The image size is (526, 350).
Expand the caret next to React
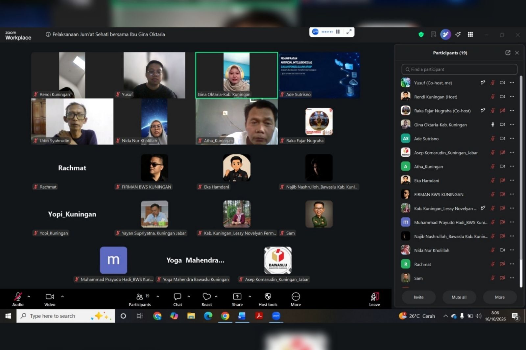[216, 296]
